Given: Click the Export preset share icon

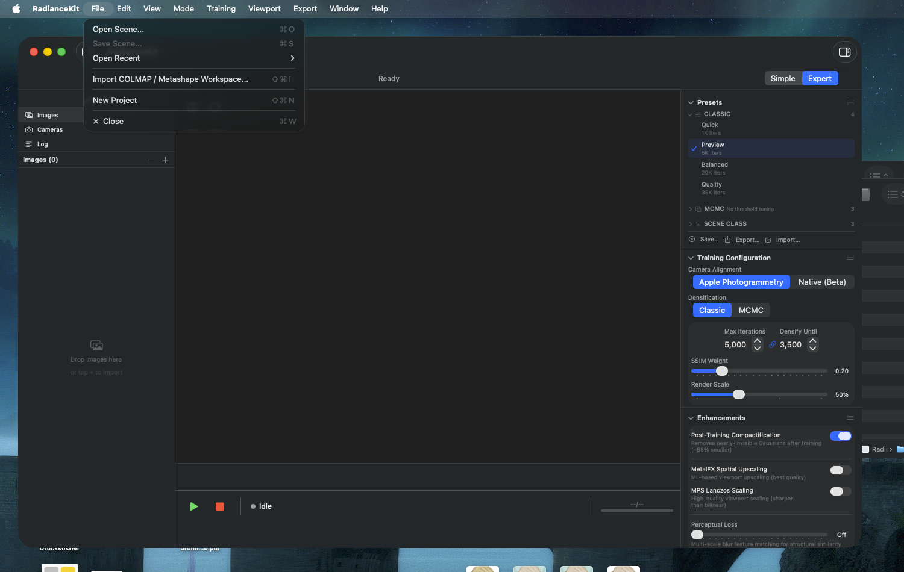Looking at the screenshot, I should coord(728,239).
